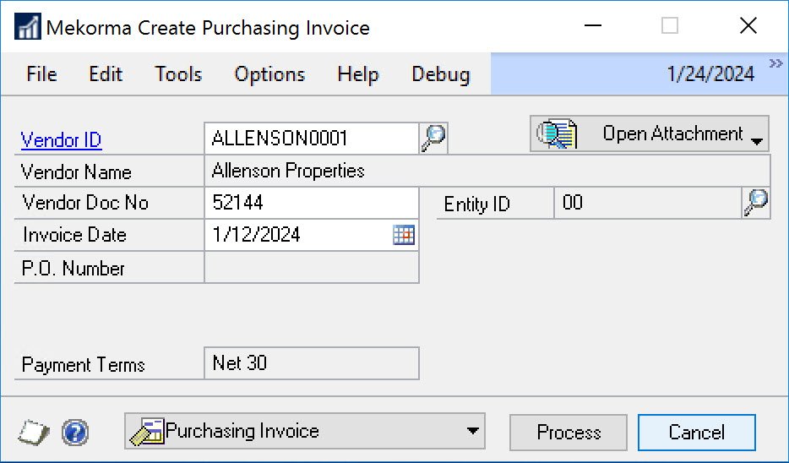This screenshot has height=463, width=789.
Task: Click the Vendor ID lookup magnifier icon
Action: [x=433, y=138]
